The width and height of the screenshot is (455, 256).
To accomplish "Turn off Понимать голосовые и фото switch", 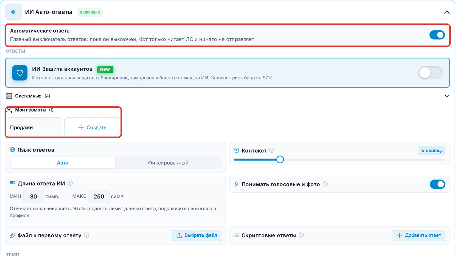I will click(x=437, y=184).
